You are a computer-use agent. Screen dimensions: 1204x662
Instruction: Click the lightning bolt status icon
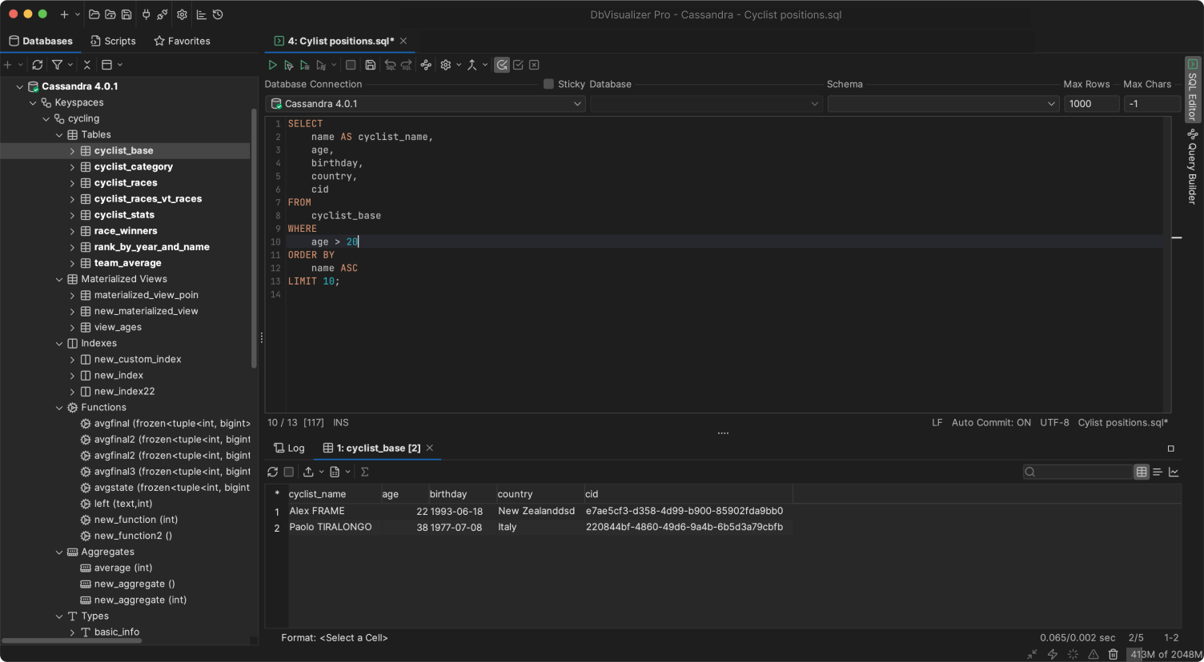[x=1053, y=654]
